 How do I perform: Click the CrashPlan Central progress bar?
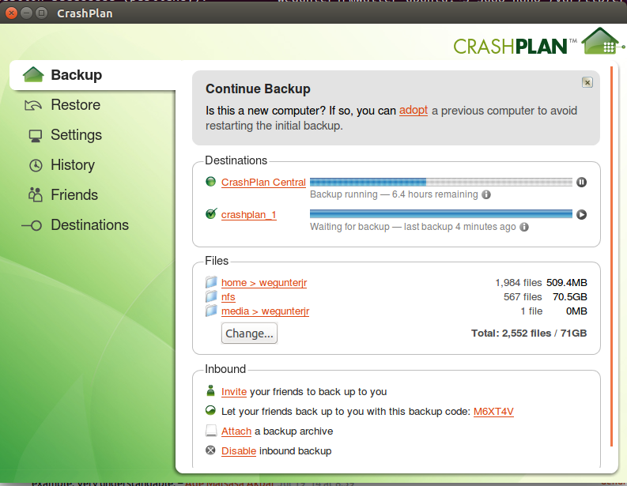coord(441,183)
